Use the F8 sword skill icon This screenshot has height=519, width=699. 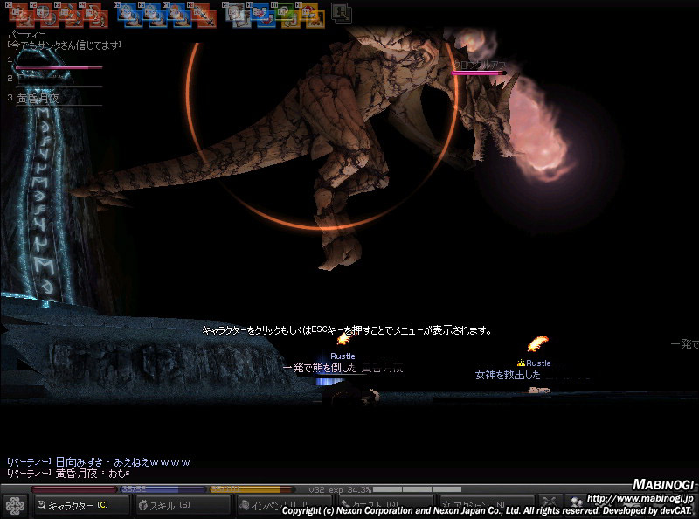click(x=204, y=16)
